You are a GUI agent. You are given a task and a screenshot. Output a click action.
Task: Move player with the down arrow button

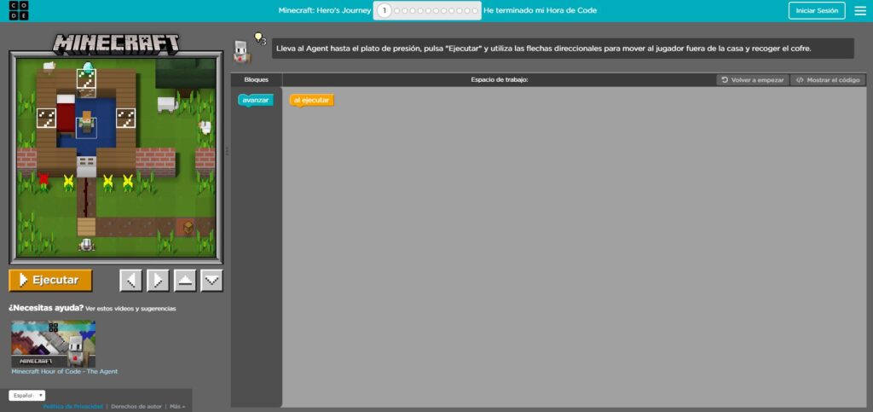point(211,281)
